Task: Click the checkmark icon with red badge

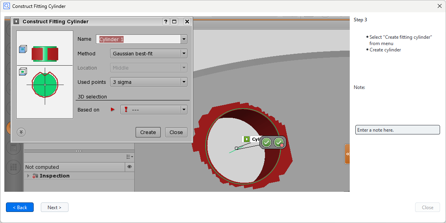Action: click(279, 142)
